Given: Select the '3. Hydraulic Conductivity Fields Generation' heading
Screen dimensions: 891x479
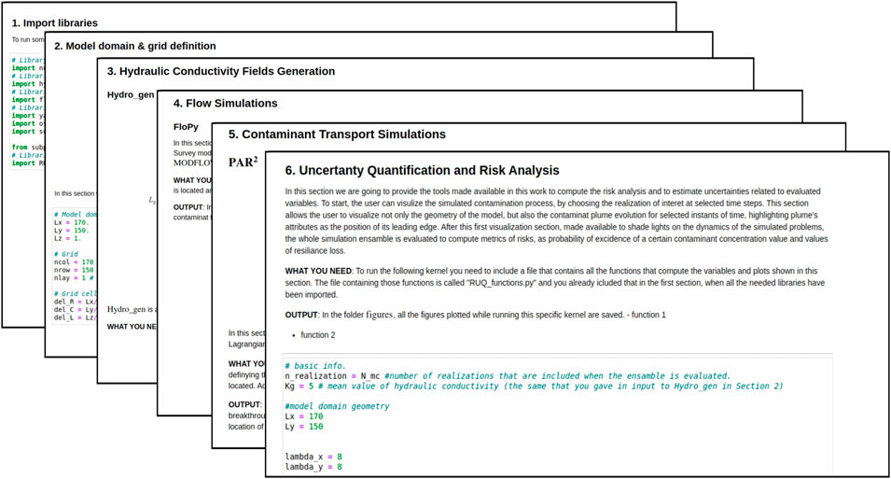Looking at the screenshot, I should pyautogui.click(x=221, y=72).
